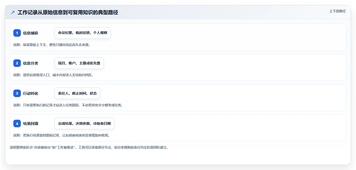
Task: Select step number 4 badge
Action: (17, 123)
